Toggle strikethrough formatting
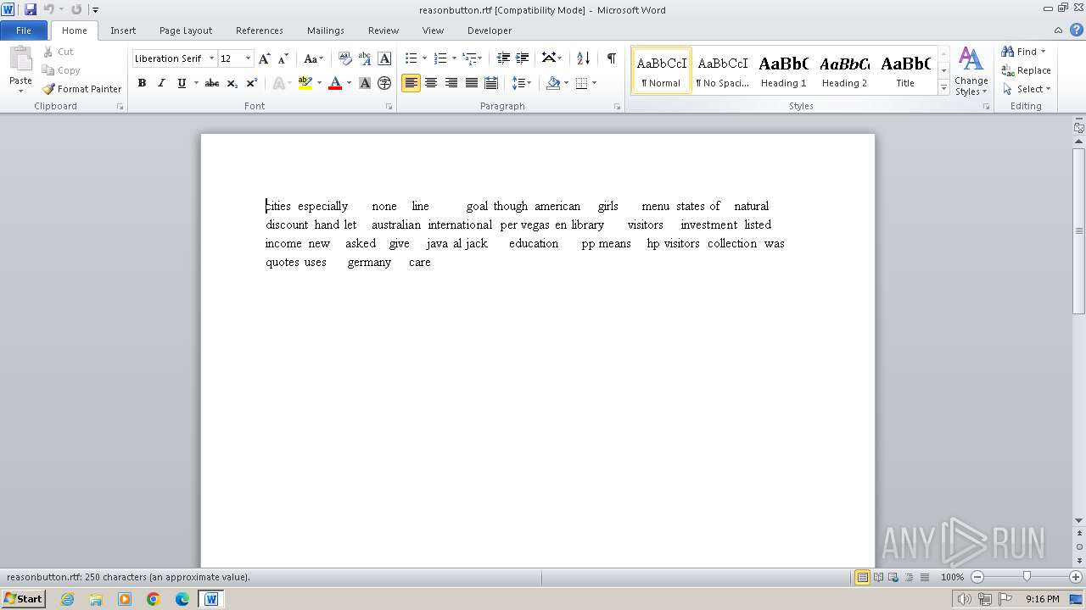Screen dimensions: 1086x610 [212, 83]
